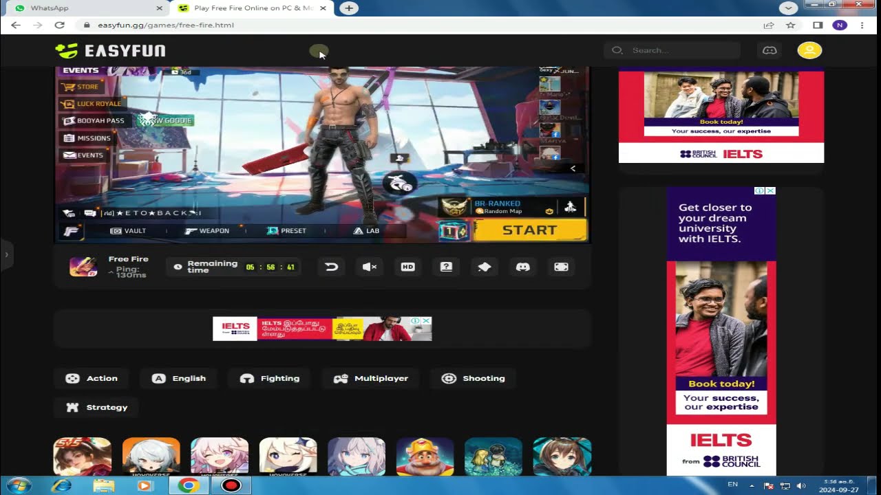This screenshot has width=881, height=495.
Task: Open the Windows Start button
Action: [x=19, y=485]
